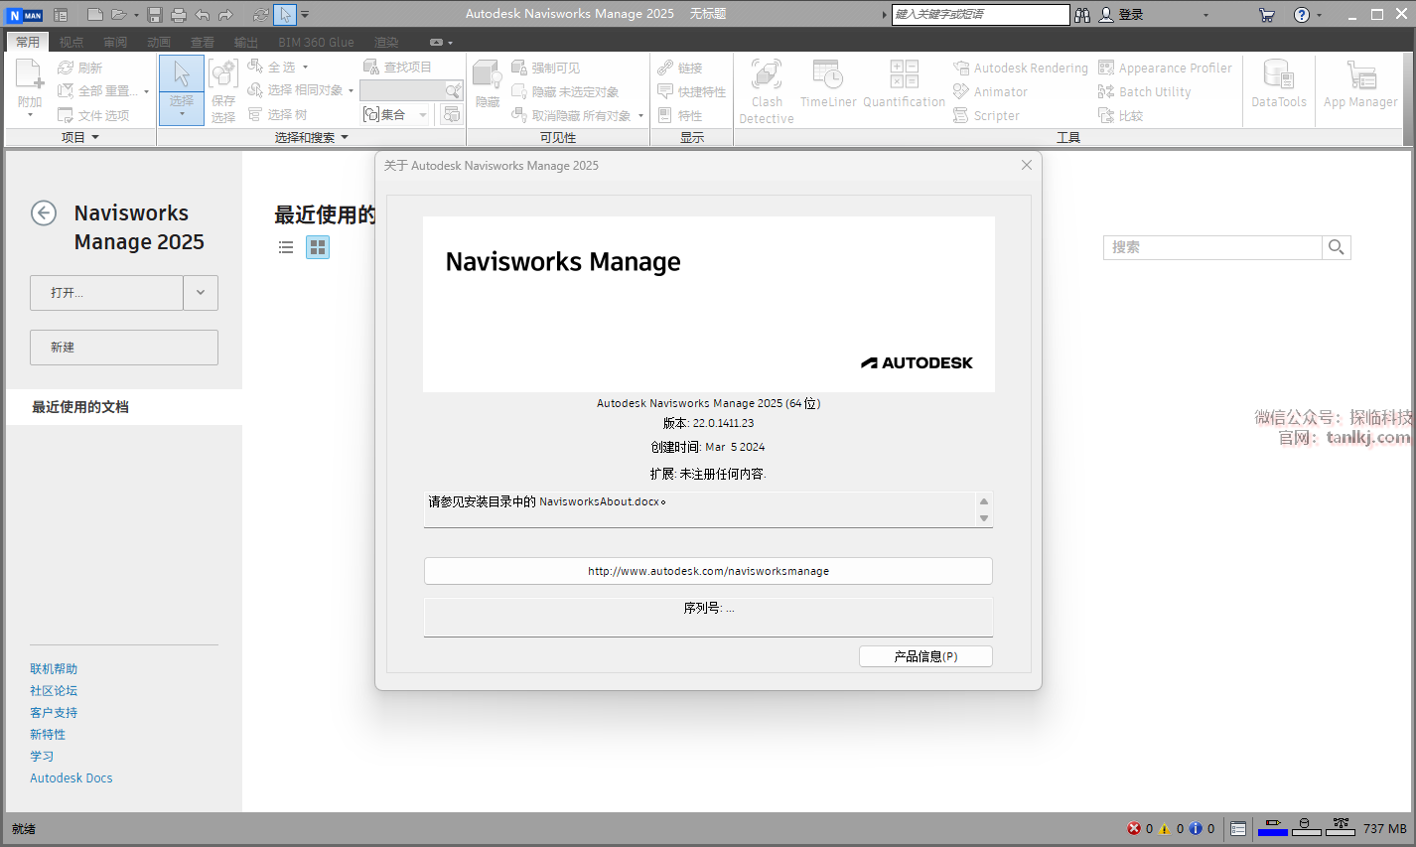Launch DataTools from the ribbon
Viewport: 1416px width, 847px height.
[1278, 77]
